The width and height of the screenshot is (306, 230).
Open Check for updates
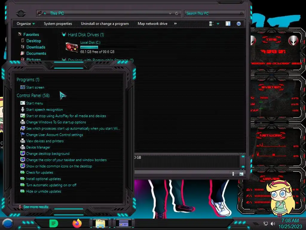pos(40,172)
